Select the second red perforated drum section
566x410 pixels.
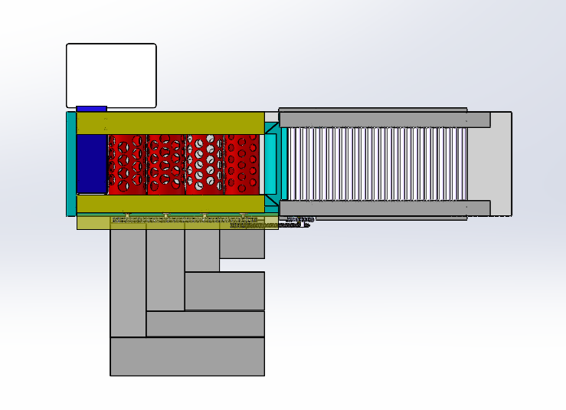[x=166, y=164]
